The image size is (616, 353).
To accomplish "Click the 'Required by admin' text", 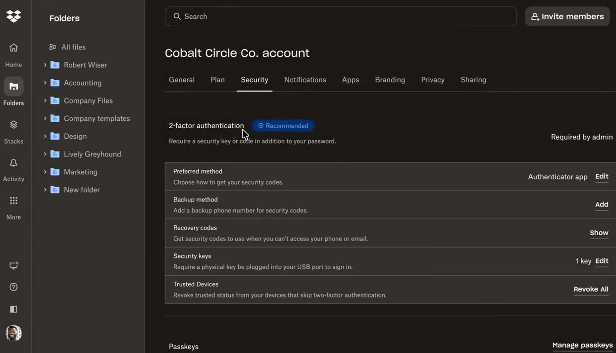I will pos(582,137).
